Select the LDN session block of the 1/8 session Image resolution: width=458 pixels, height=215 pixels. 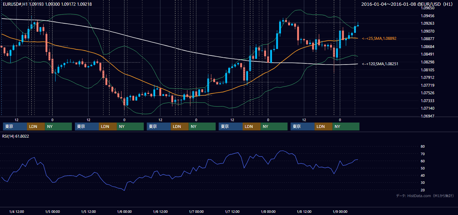(x=323, y=126)
